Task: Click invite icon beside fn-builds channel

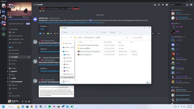Action: point(29,57)
